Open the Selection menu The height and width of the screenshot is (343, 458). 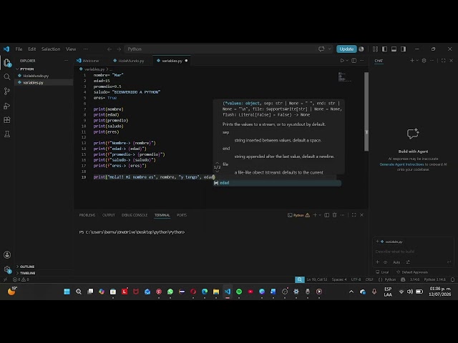pyautogui.click(x=51, y=49)
